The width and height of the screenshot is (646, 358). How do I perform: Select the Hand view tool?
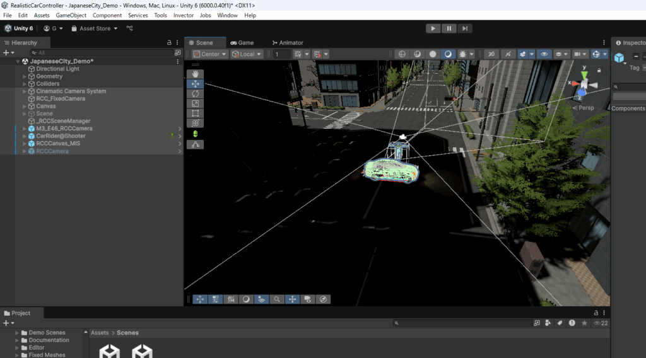(x=196, y=74)
